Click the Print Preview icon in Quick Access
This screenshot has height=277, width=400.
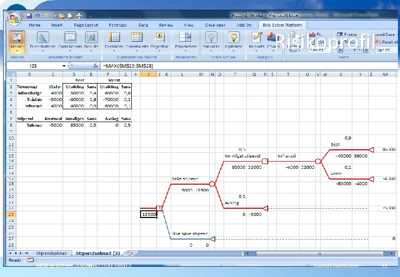coord(70,16)
